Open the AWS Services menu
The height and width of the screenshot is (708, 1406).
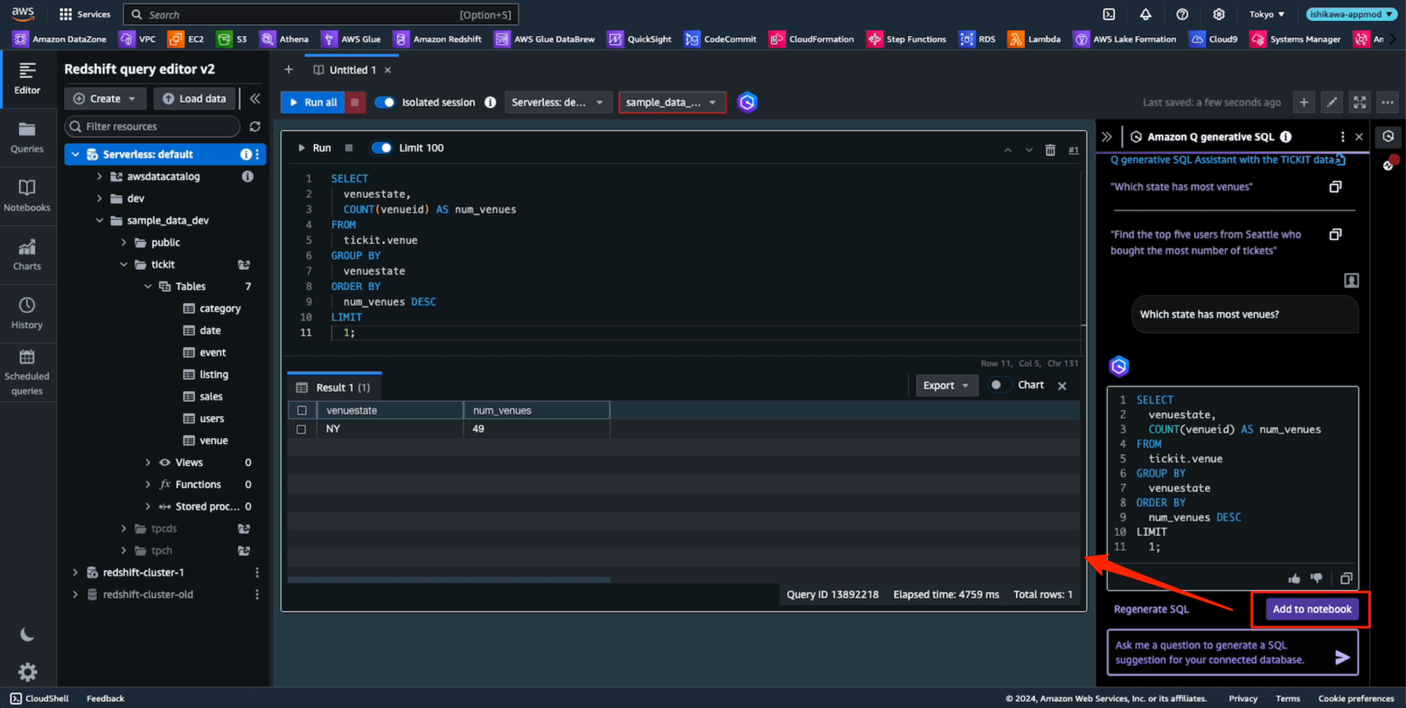pos(85,14)
